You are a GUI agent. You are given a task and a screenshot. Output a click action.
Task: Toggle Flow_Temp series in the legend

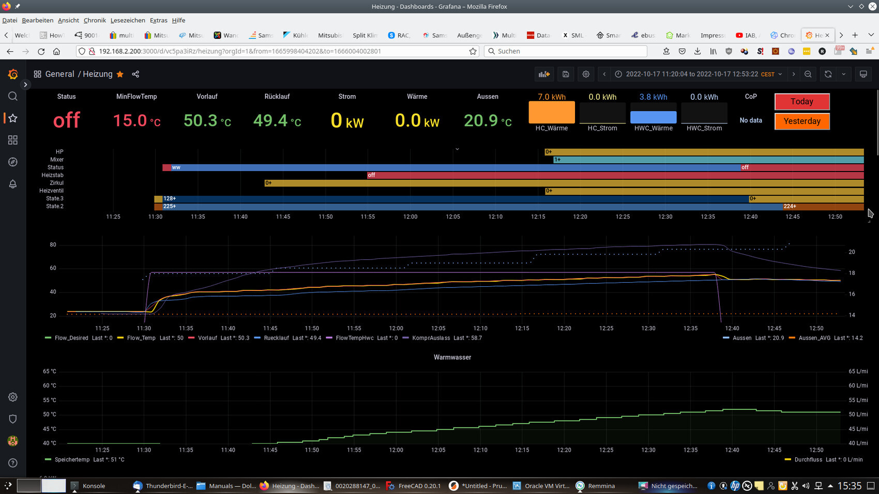(141, 338)
